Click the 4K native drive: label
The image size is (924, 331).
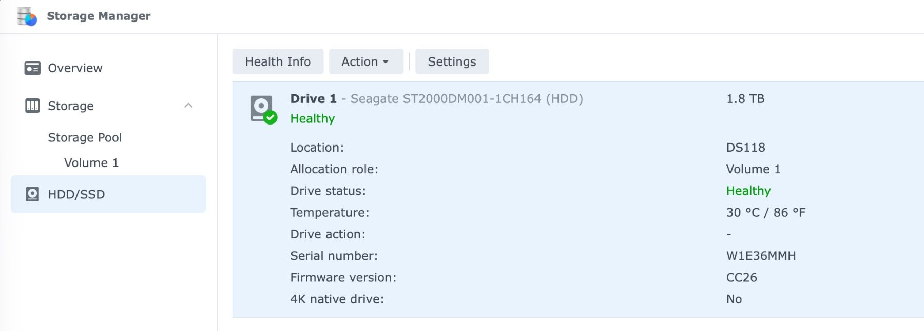pos(337,299)
